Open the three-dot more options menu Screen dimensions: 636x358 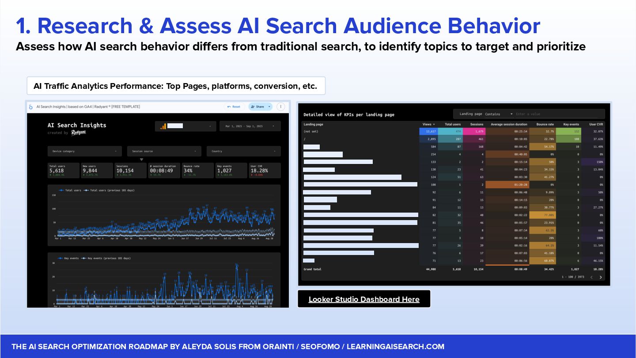click(x=281, y=107)
